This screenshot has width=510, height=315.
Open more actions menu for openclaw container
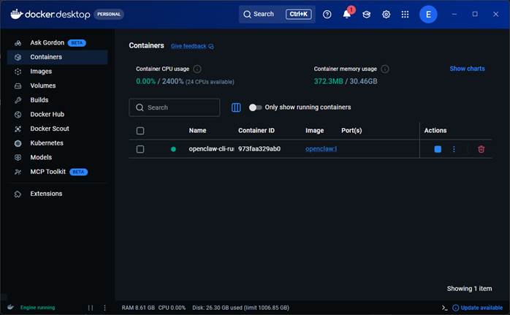click(454, 149)
